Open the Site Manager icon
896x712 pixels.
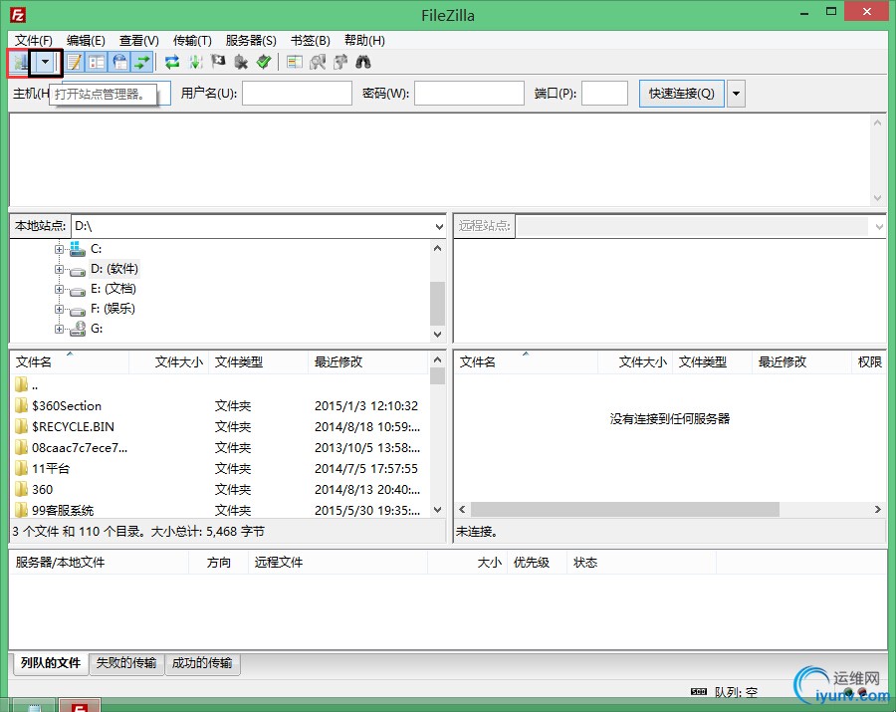[20, 62]
